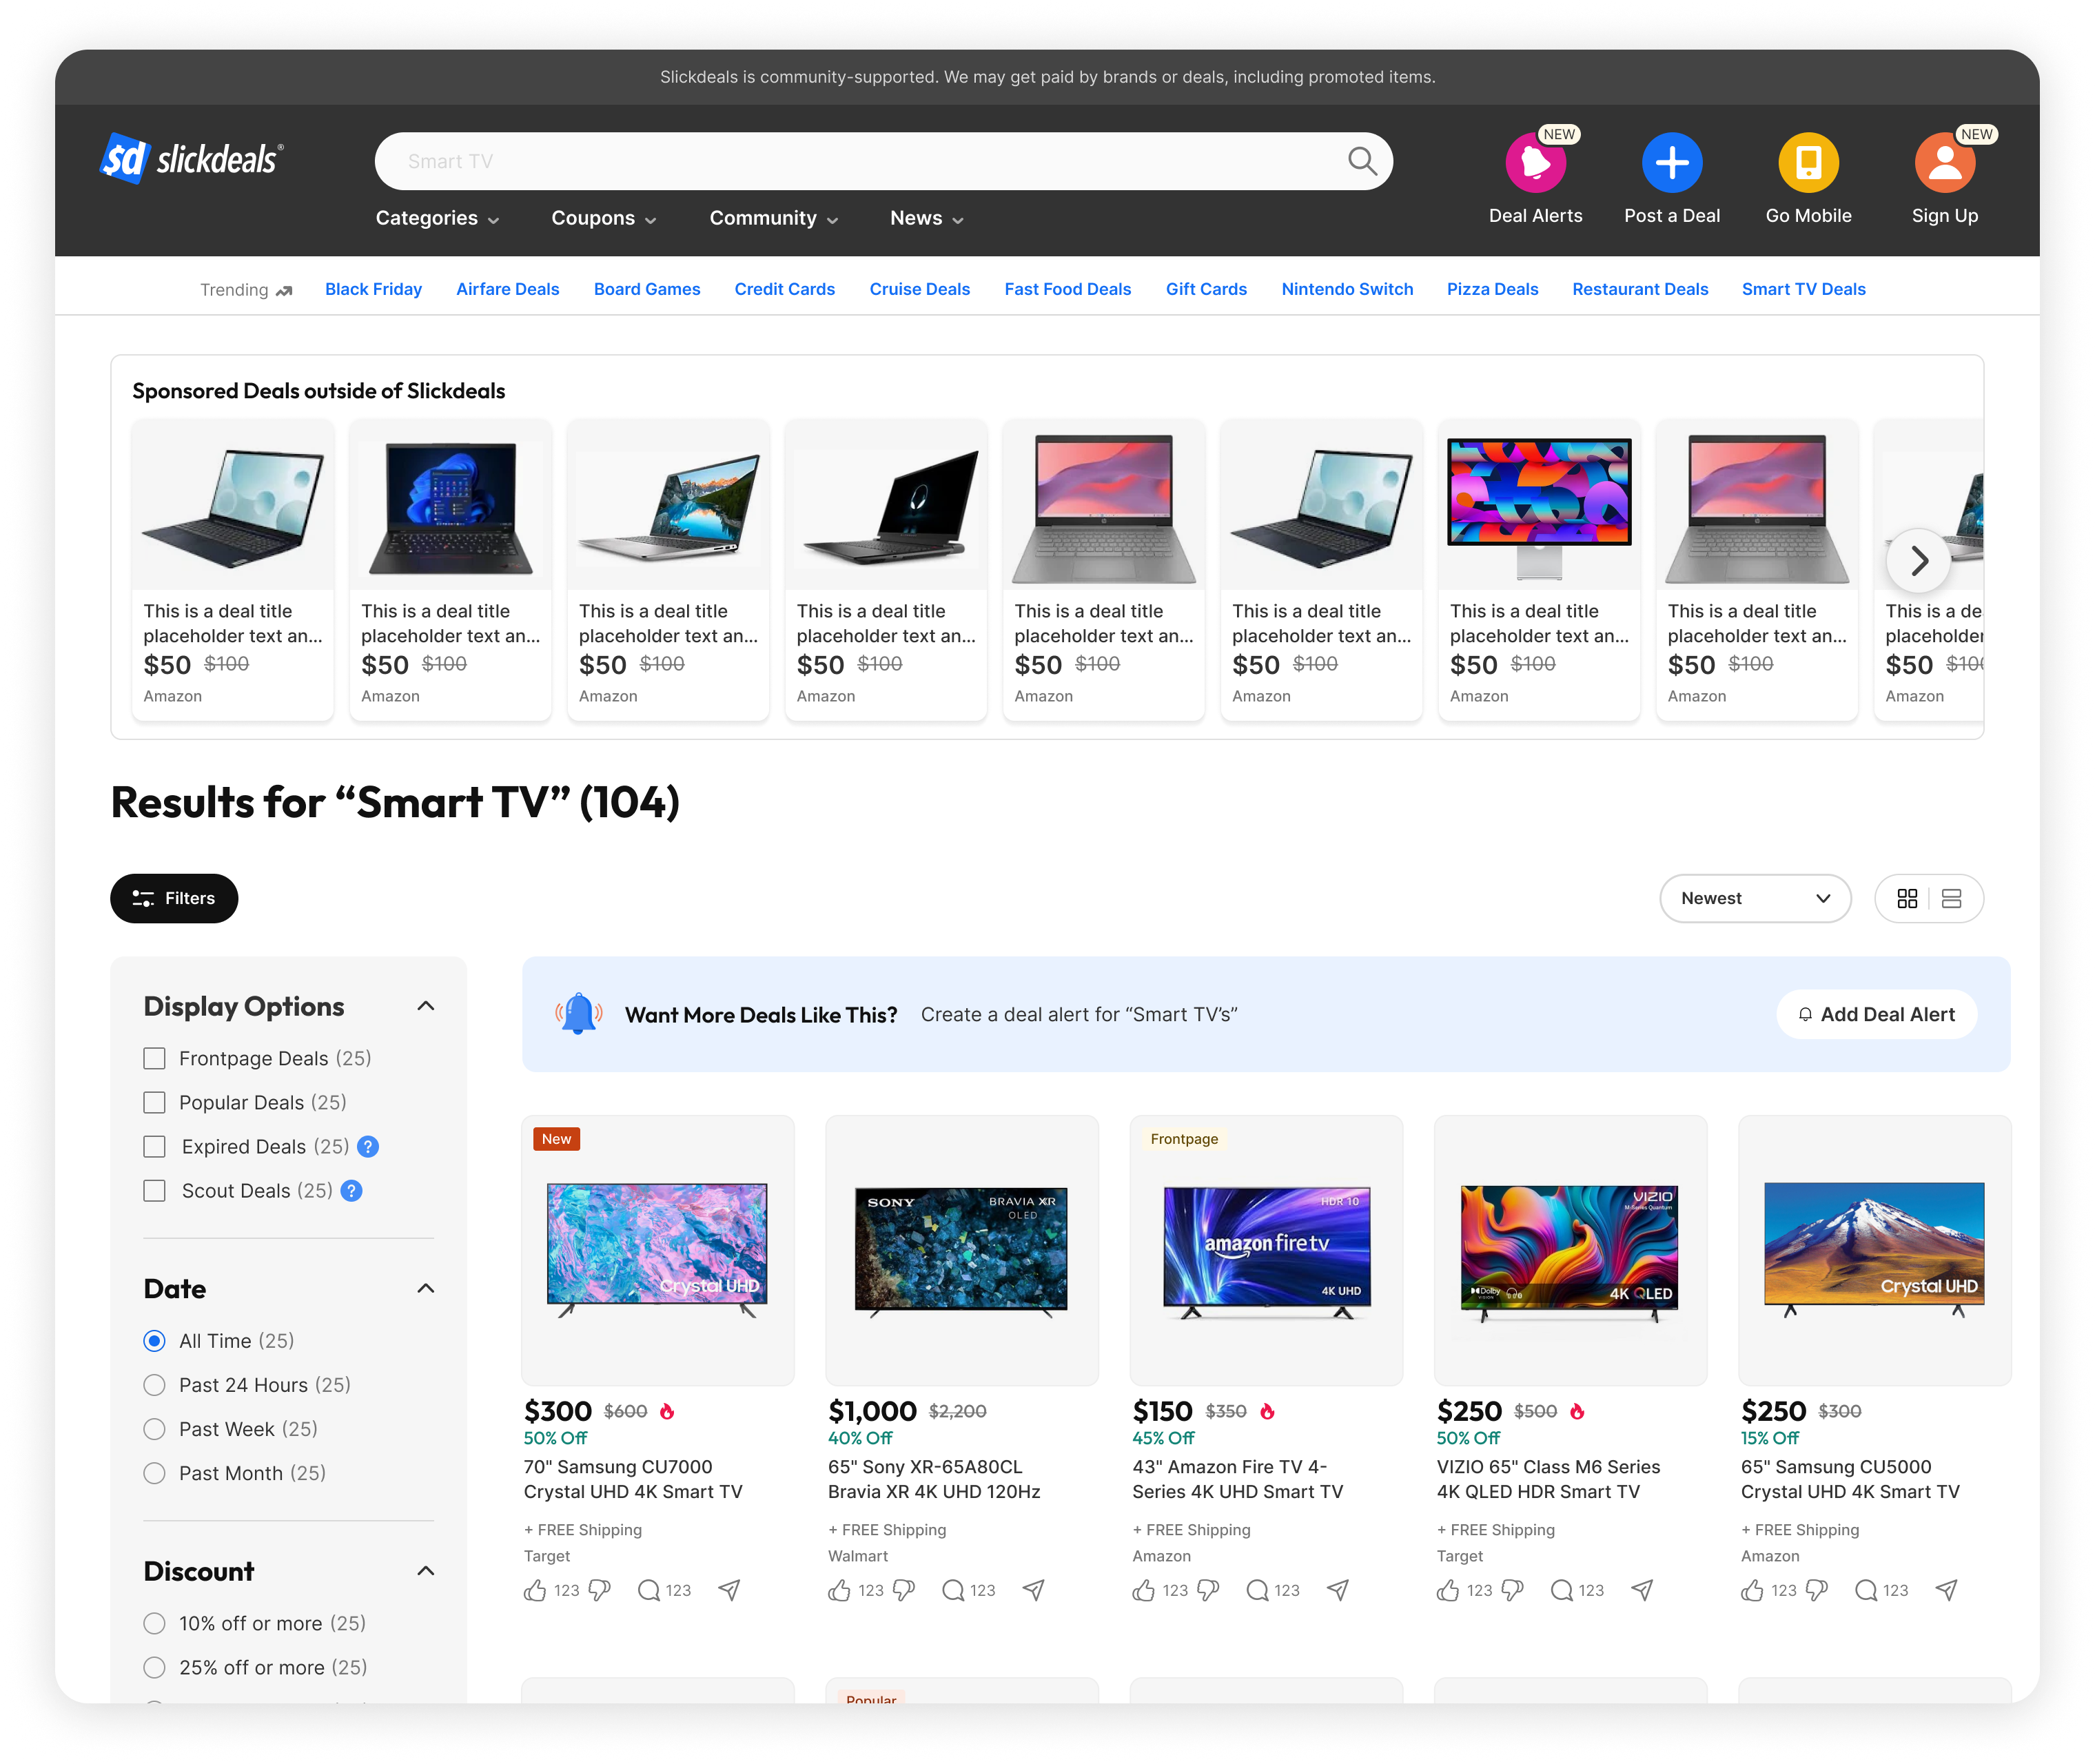Open Gift Cards trending link
The width and height of the screenshot is (2095, 1764).
pos(1205,289)
